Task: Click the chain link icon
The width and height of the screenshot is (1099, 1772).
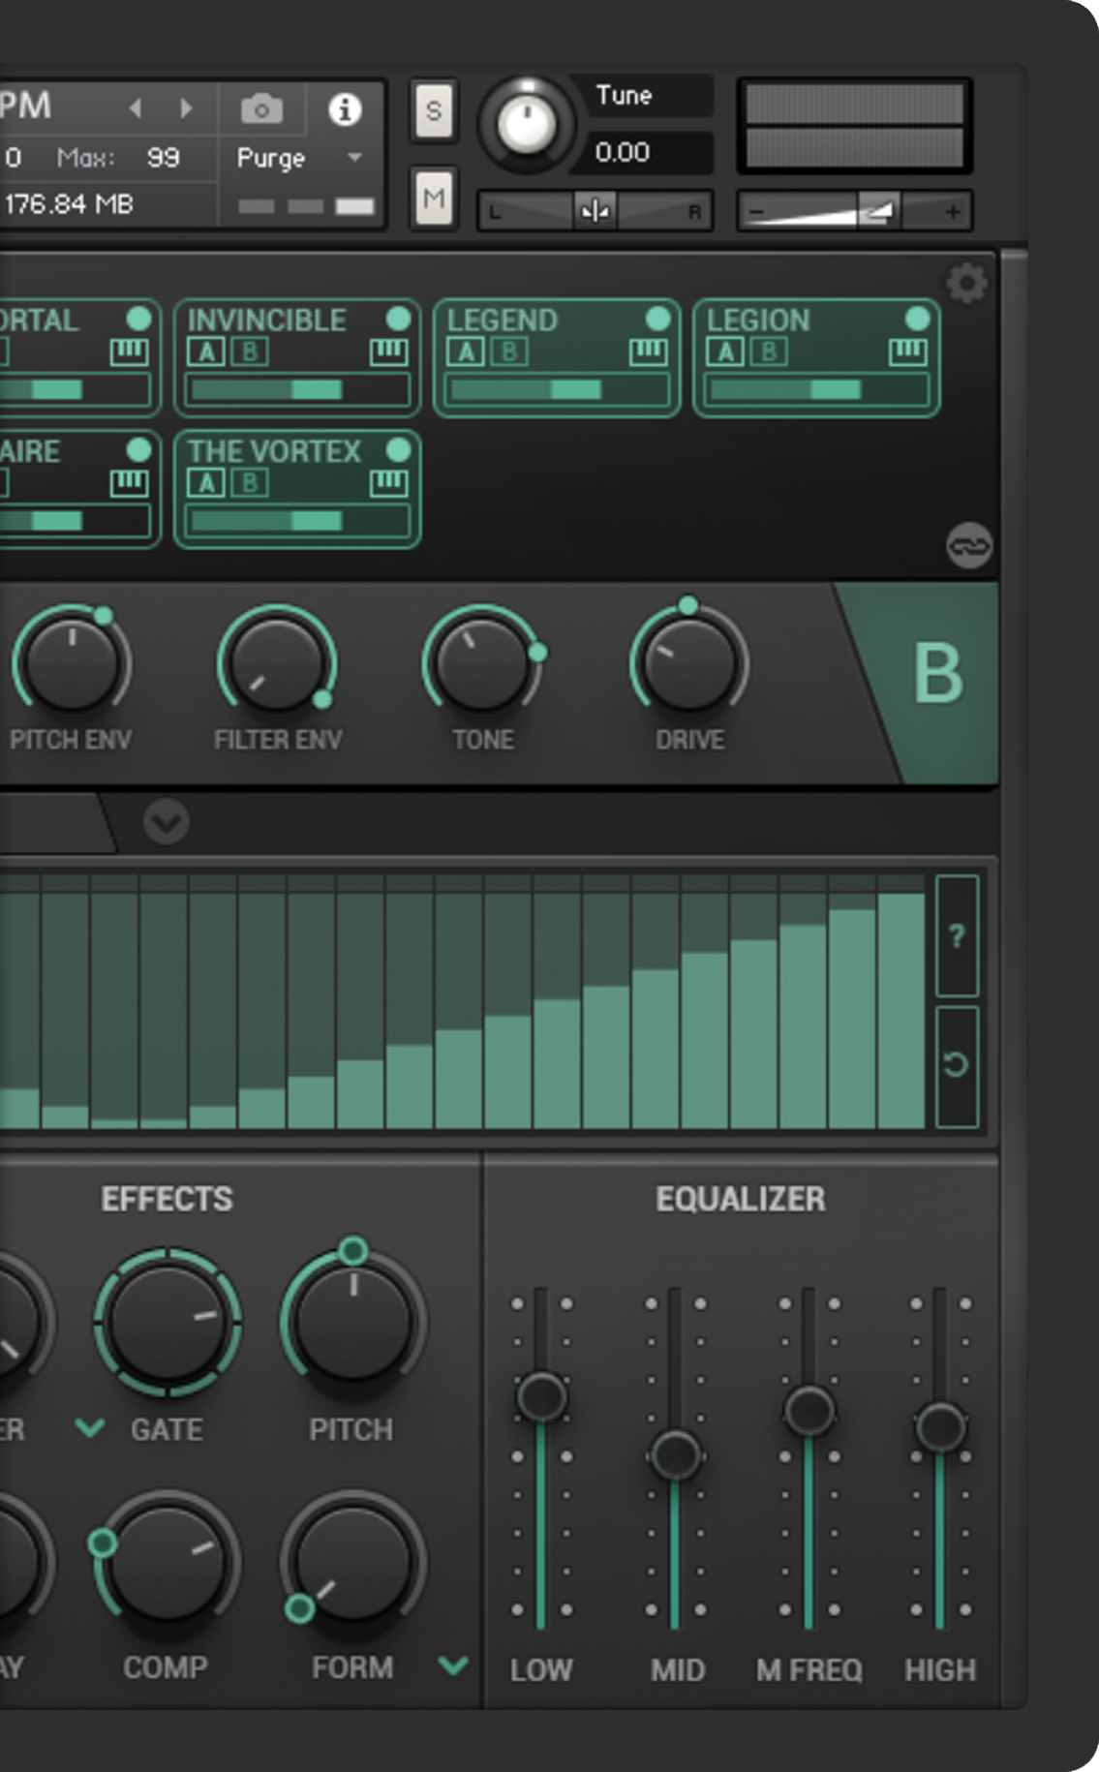Action: click(x=968, y=545)
